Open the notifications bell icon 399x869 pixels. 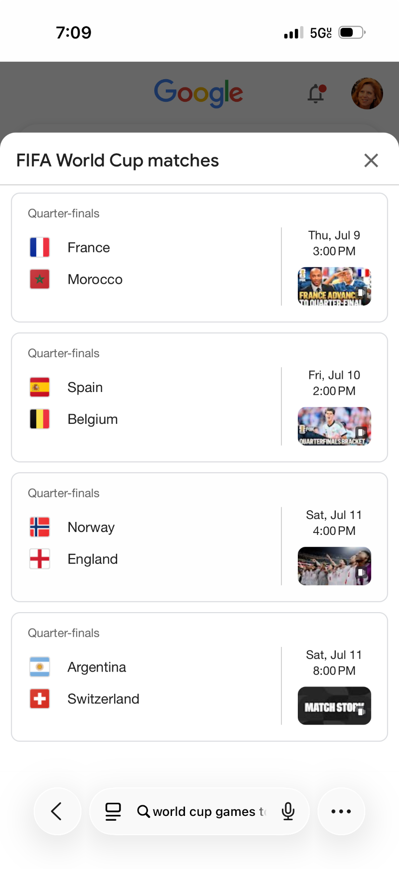317,94
